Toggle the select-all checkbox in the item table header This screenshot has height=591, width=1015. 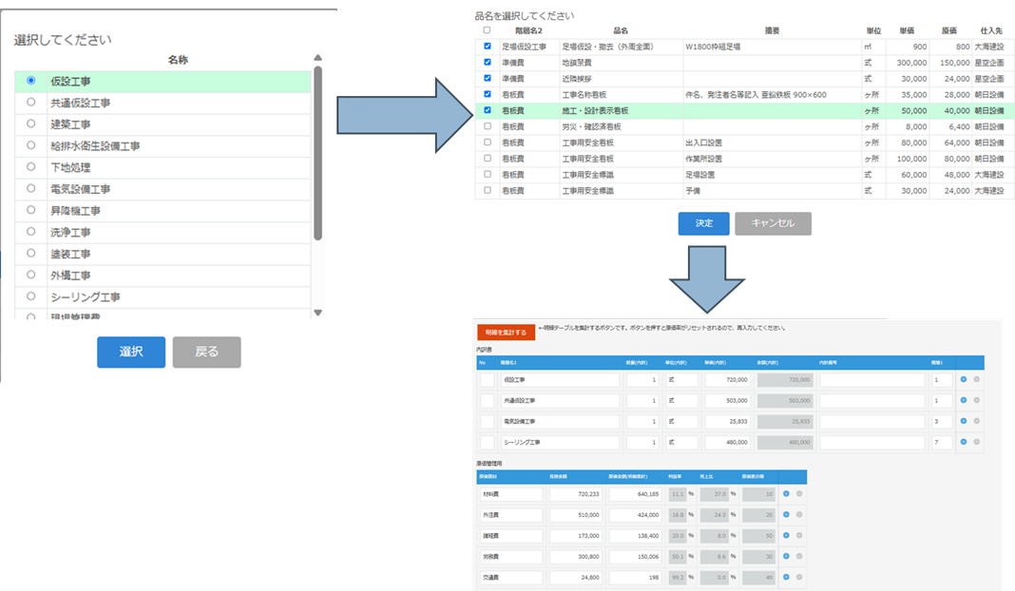(488, 30)
